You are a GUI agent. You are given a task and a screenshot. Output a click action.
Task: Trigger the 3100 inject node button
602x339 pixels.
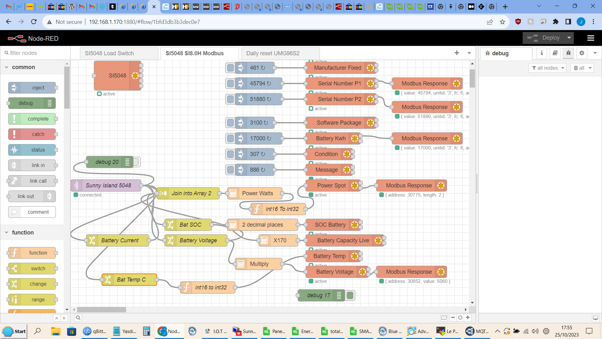click(x=230, y=123)
